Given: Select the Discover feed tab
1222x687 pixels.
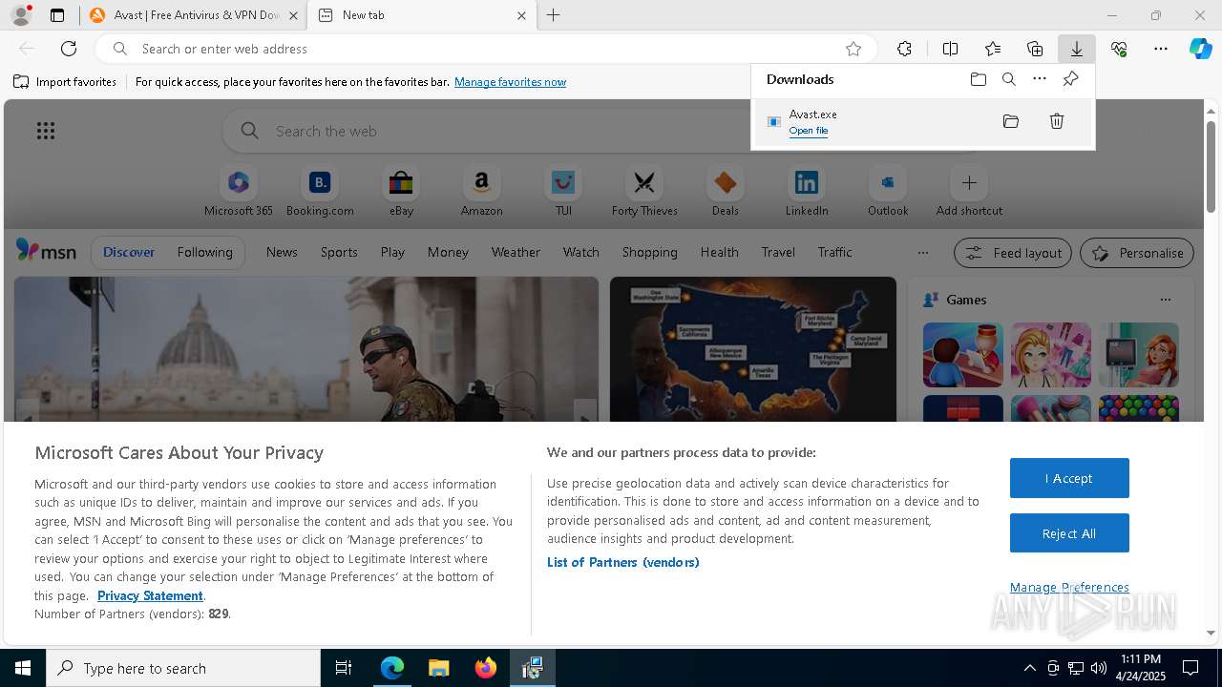Looking at the screenshot, I should pos(129,252).
